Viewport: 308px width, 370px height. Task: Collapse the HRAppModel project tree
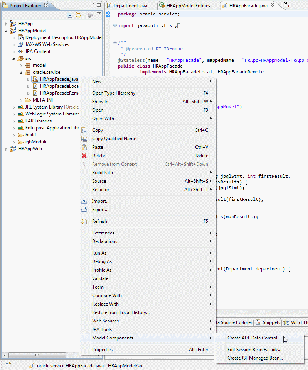(x=6, y=31)
